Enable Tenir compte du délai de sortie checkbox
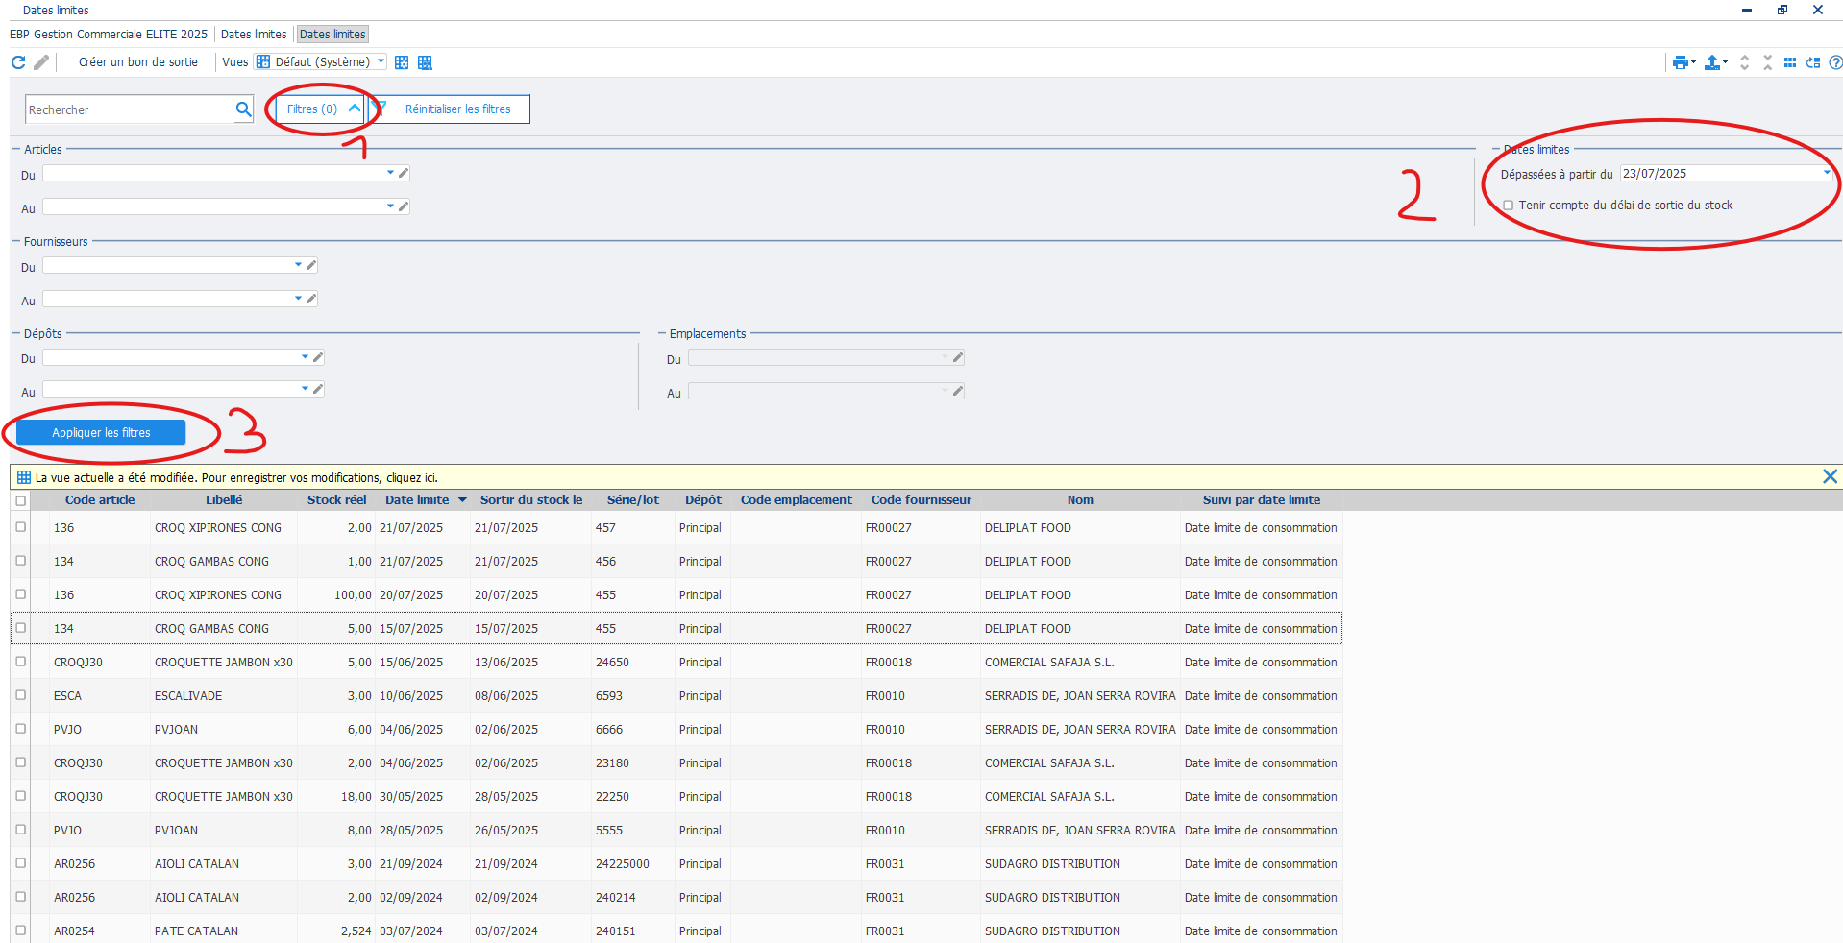The width and height of the screenshot is (1843, 943). 1509,206
